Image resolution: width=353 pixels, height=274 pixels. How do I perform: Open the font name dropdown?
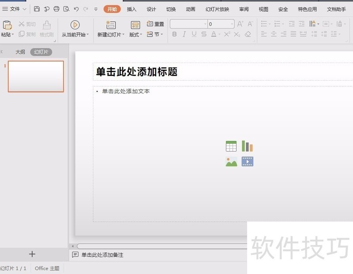[205, 24]
